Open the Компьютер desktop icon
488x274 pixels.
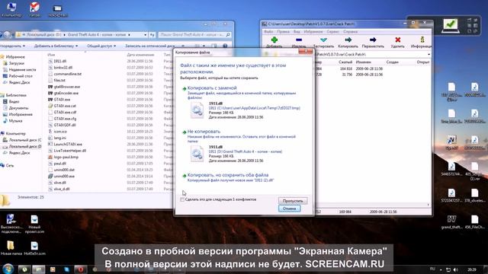click(11, 9)
